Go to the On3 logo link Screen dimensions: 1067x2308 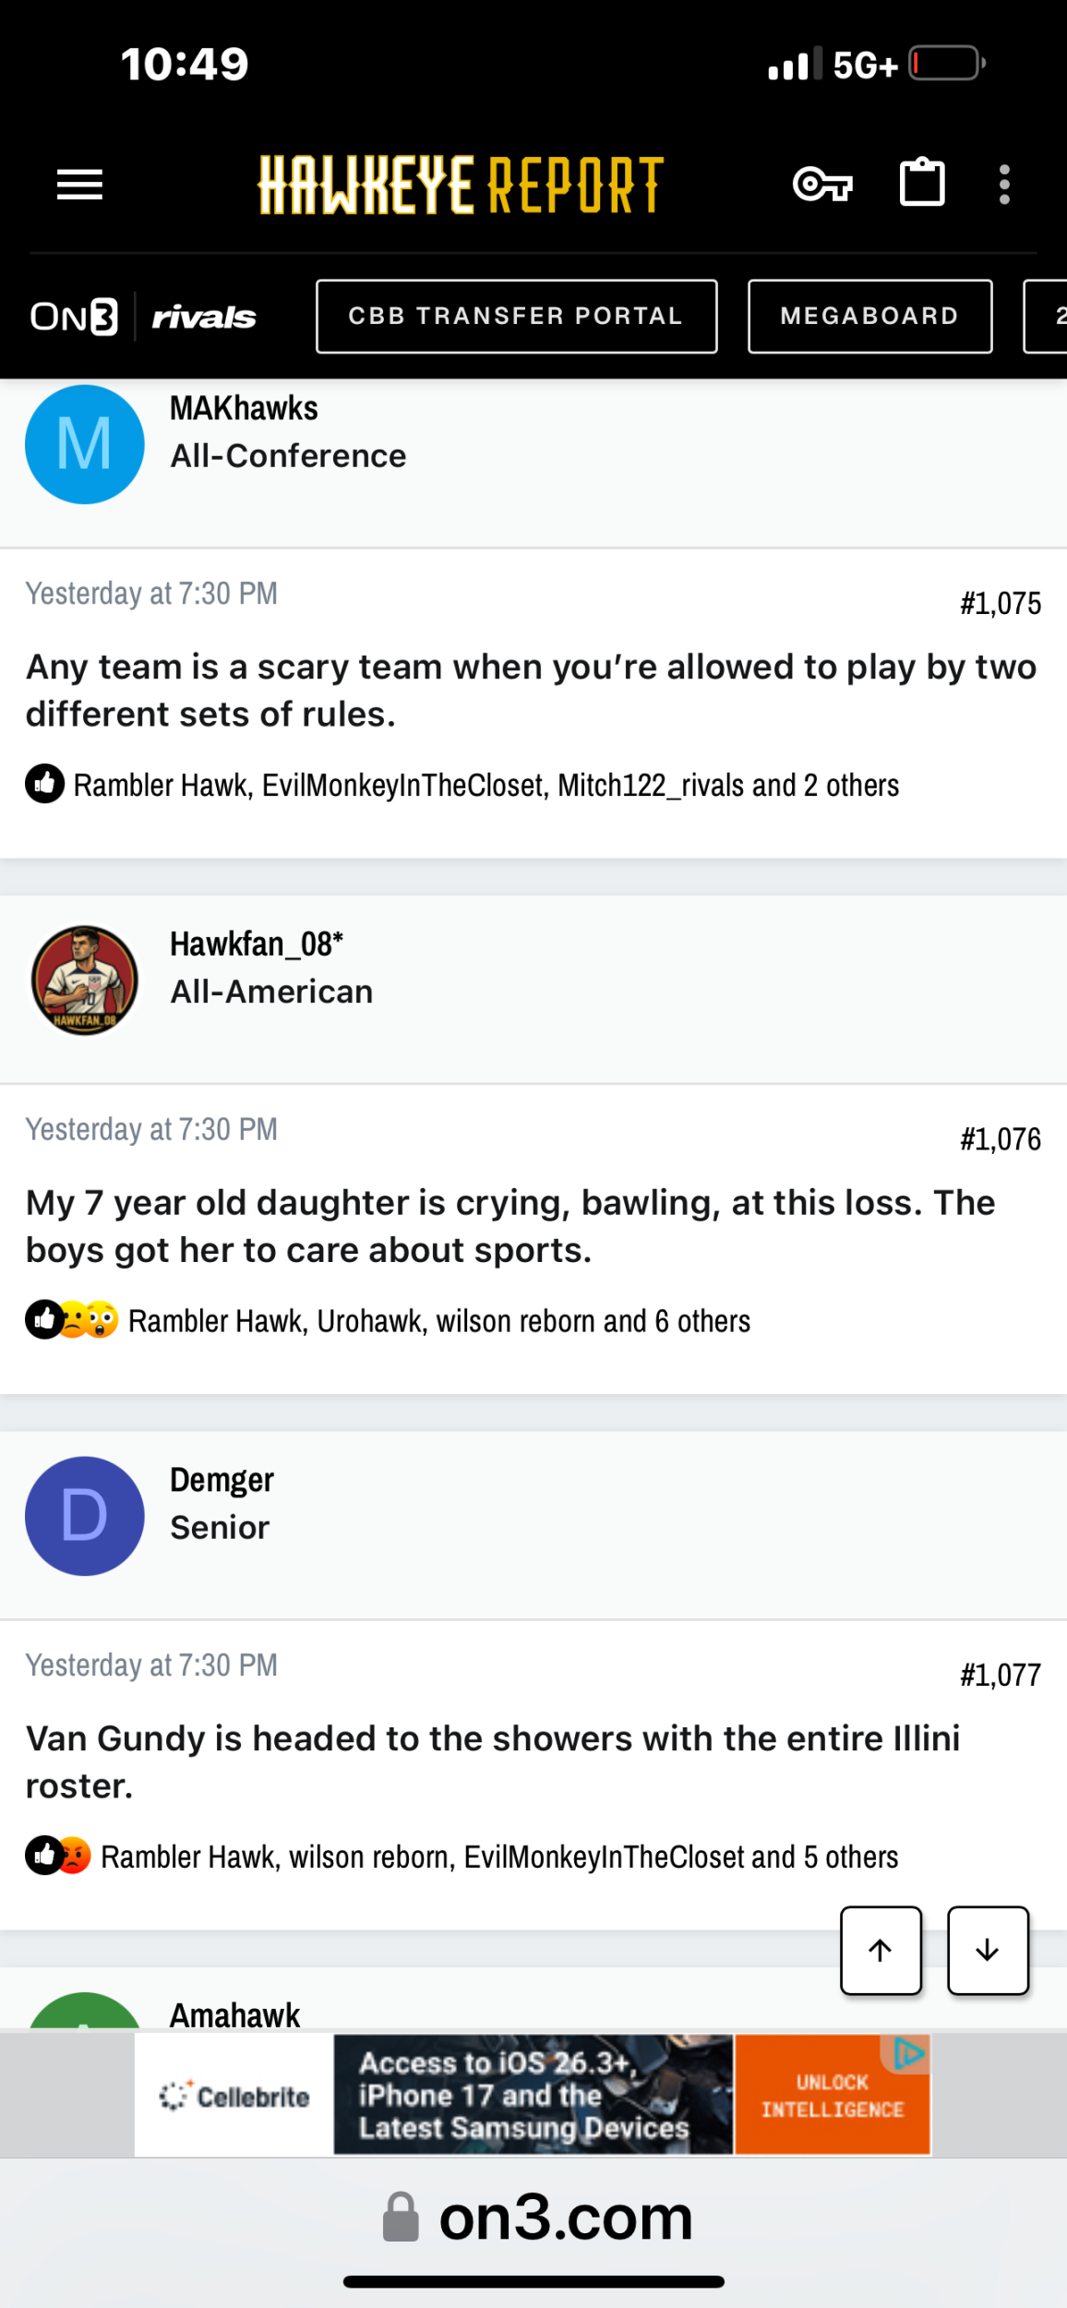74,317
